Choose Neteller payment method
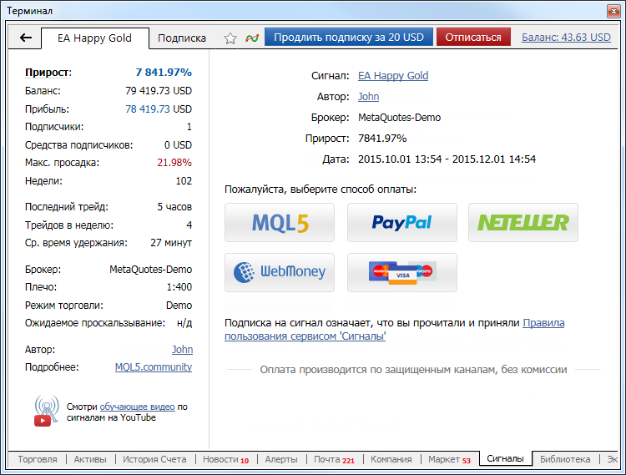The width and height of the screenshot is (626, 475). pos(523,223)
